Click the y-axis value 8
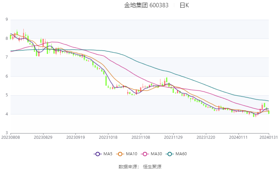The width and height of the screenshot is (280, 170). (x=7, y=38)
